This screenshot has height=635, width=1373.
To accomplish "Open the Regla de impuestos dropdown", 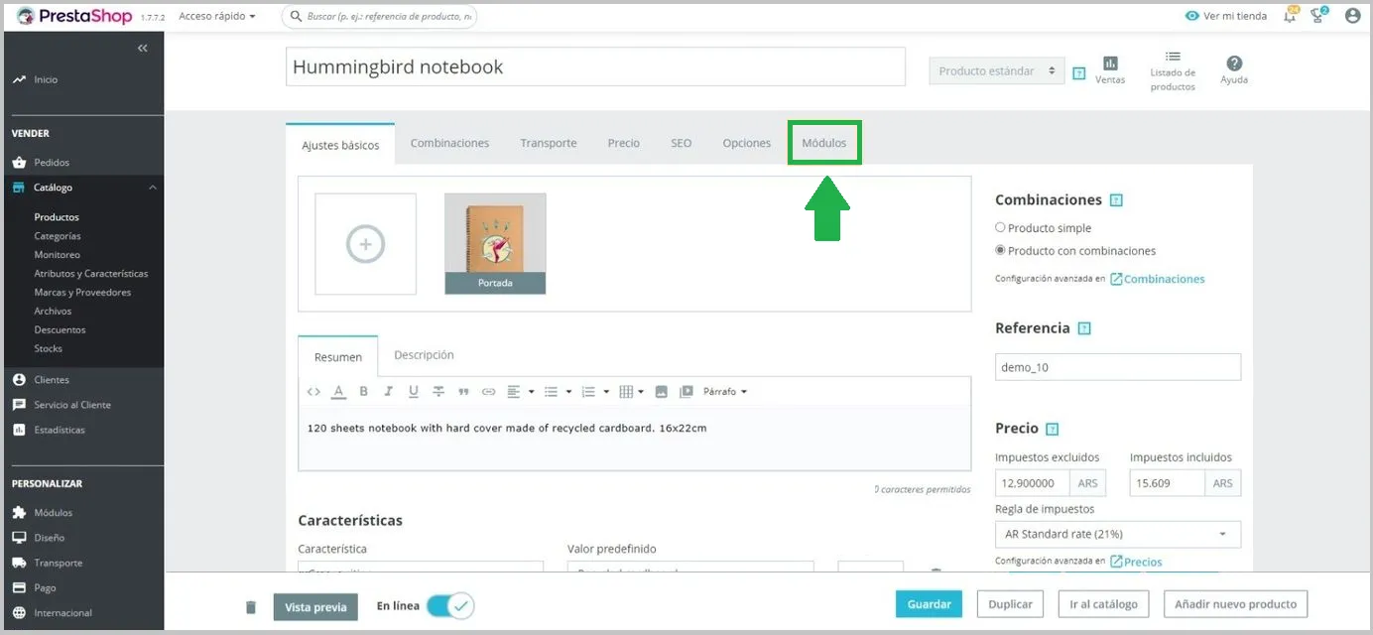I will pos(1118,534).
